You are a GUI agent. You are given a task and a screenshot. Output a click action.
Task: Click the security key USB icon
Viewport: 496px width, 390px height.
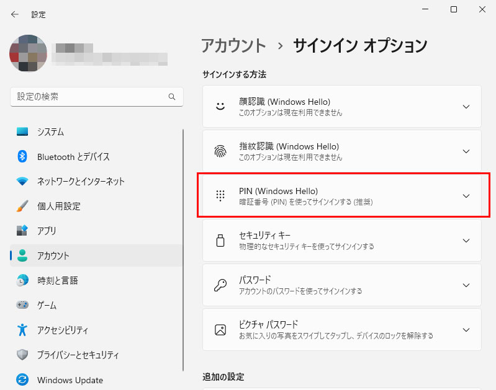pyautogui.click(x=220, y=241)
